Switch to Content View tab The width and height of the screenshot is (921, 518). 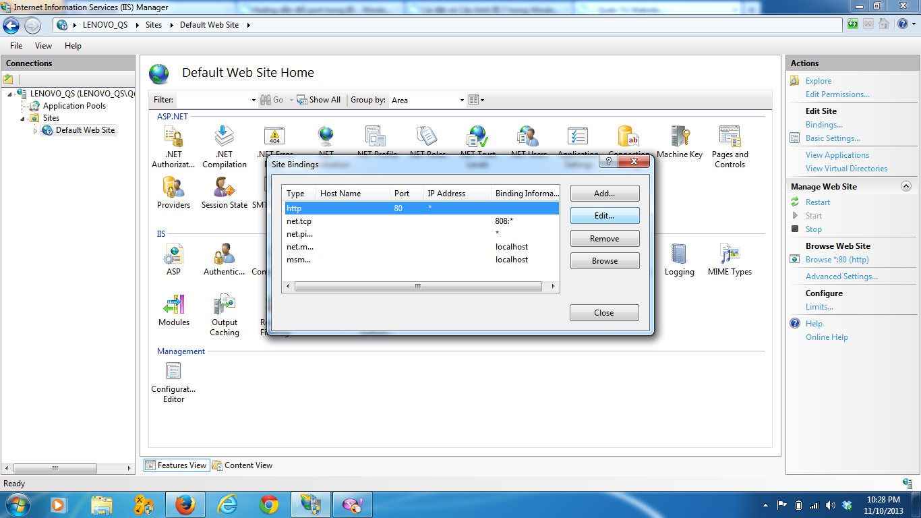242,465
